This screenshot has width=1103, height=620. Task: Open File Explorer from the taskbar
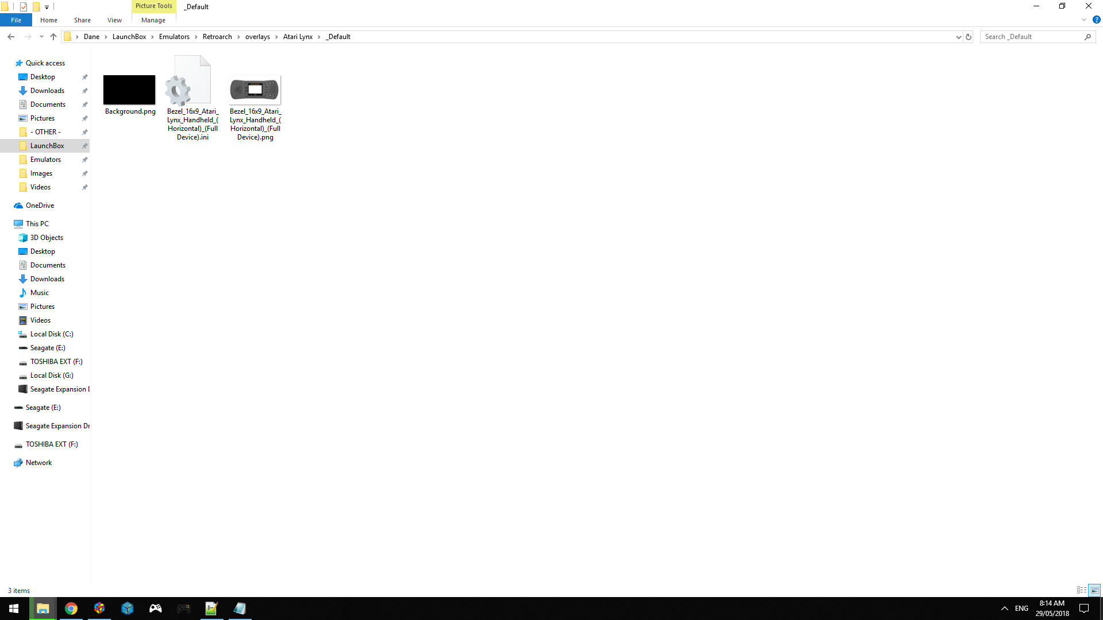(x=43, y=609)
